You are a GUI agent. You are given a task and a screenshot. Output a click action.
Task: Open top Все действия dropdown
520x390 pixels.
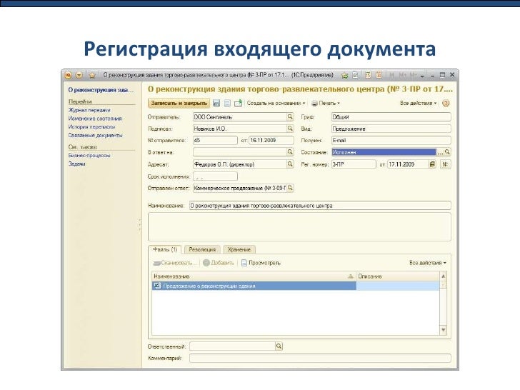click(418, 103)
